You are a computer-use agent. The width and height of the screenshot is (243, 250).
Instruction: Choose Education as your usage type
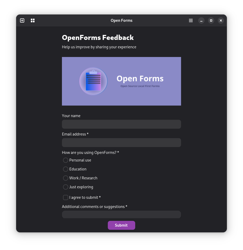click(65, 169)
